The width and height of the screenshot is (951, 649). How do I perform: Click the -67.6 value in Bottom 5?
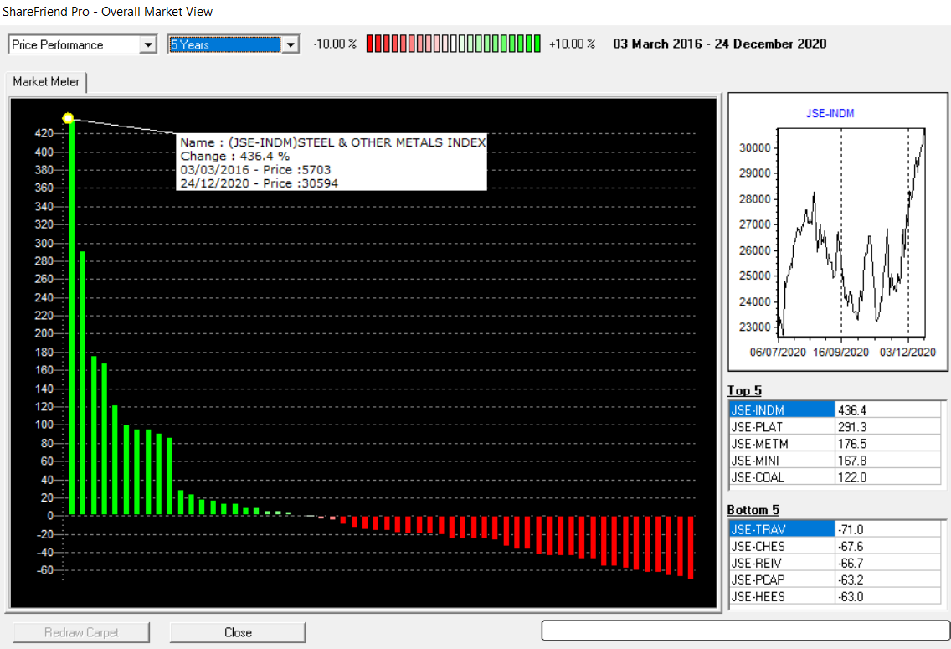coord(888,547)
